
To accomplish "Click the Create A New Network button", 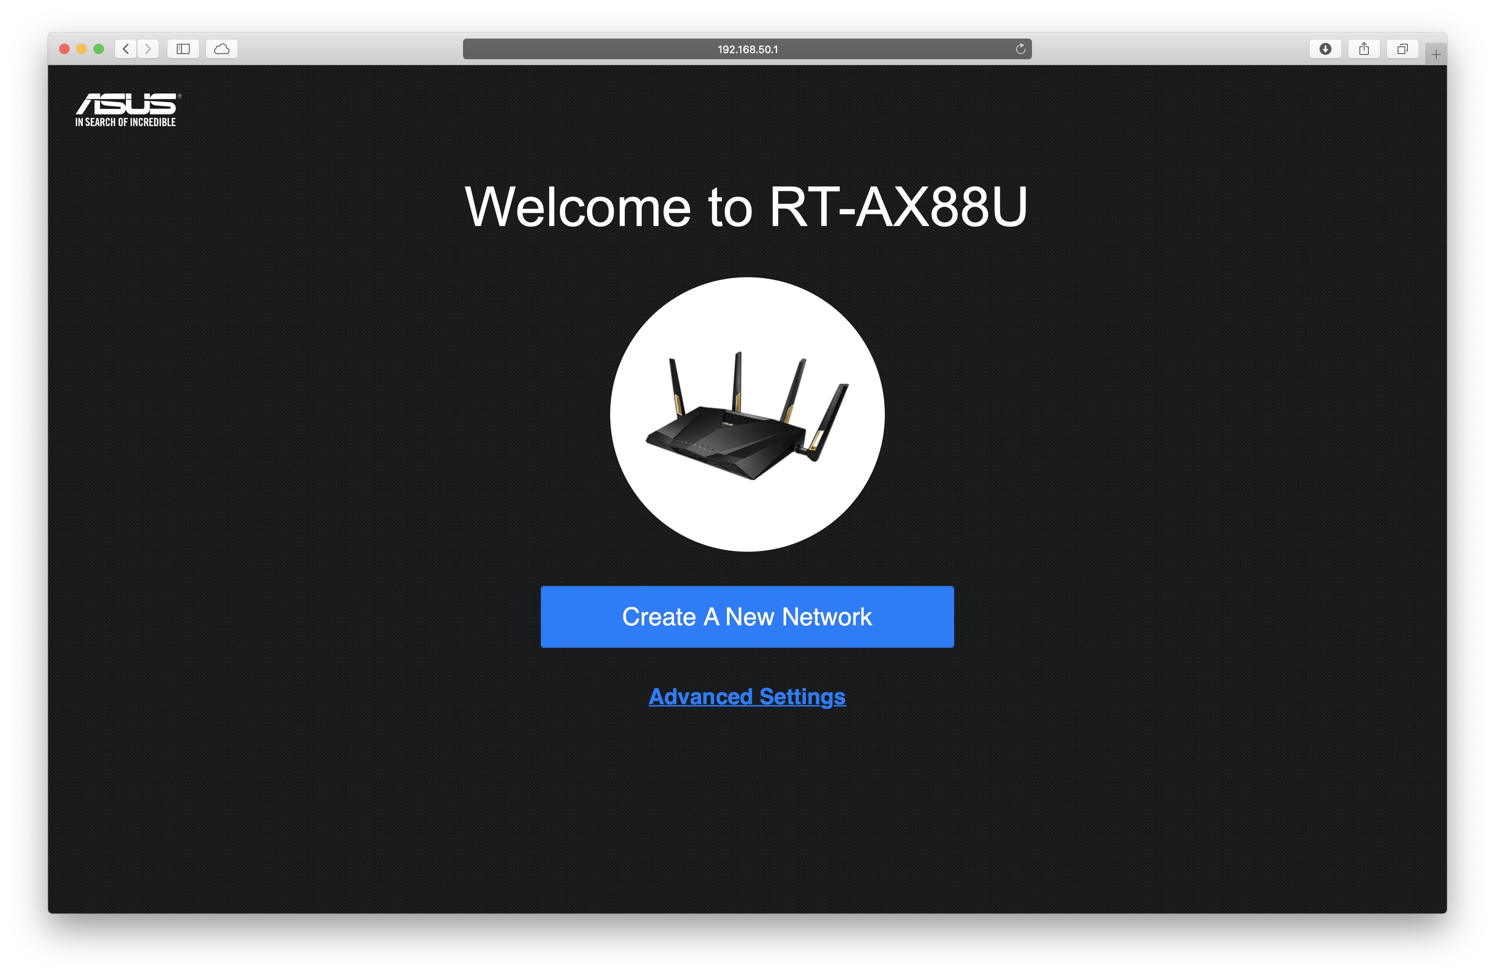I will click(747, 617).
